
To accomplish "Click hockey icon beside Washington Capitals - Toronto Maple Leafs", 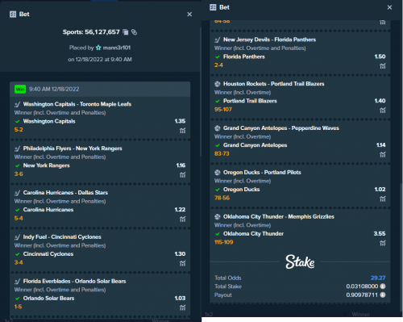I will click(x=18, y=104).
